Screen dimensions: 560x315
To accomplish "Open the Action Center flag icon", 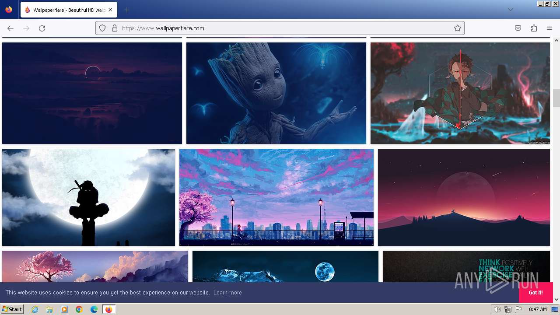I will pos(518,309).
